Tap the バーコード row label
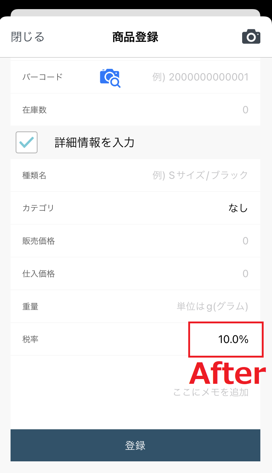Screen dimensions: 272x473 (x=42, y=77)
